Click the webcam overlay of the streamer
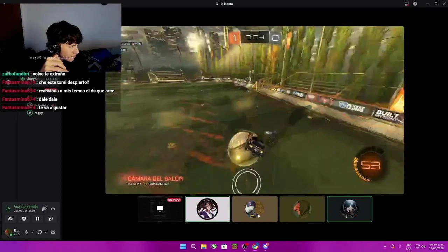Screen dimensions: 448x252 (x=61, y=37)
